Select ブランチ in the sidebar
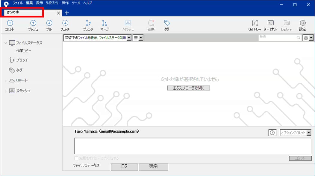 [22, 60]
